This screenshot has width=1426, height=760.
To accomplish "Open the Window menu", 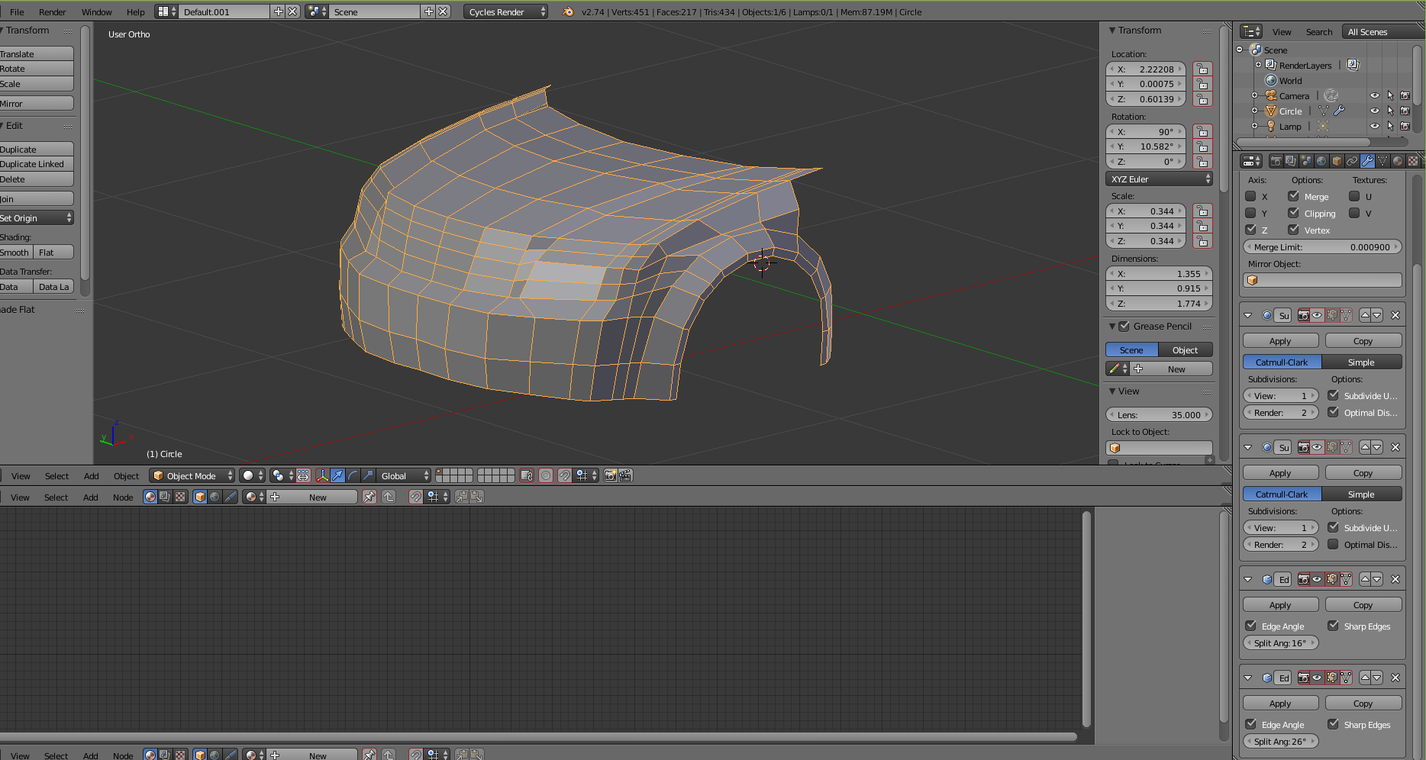I will pyautogui.click(x=96, y=11).
